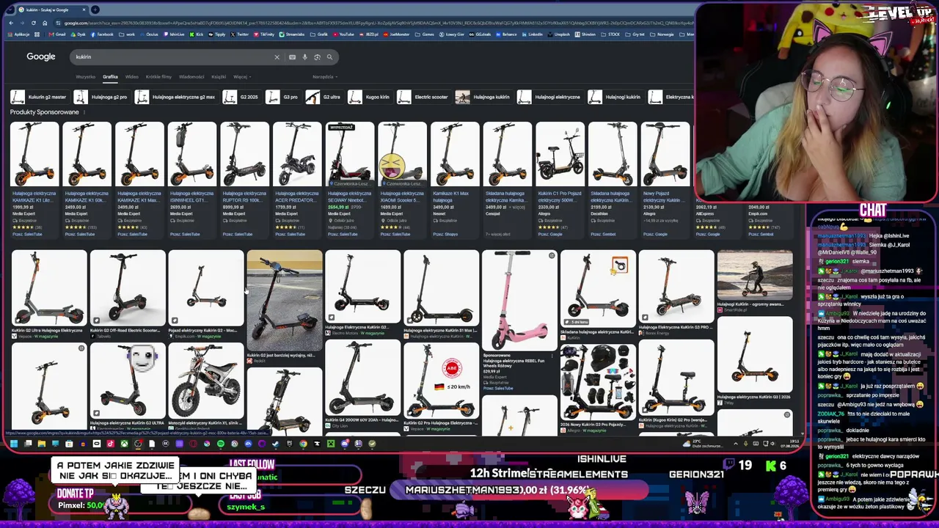Open the browser home page button
The image size is (939, 528).
coord(44,23)
